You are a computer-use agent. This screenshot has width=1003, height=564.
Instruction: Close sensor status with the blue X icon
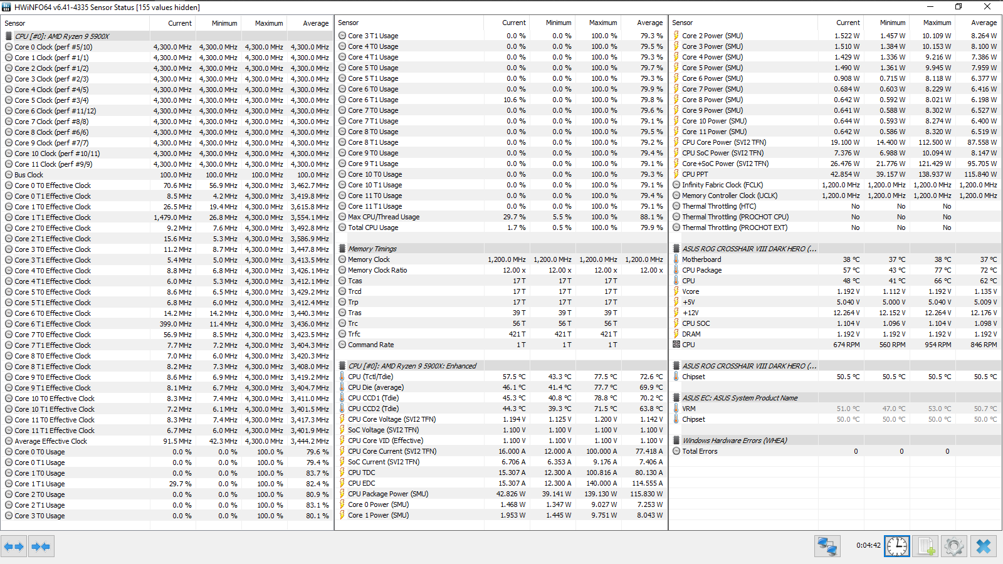click(x=984, y=546)
